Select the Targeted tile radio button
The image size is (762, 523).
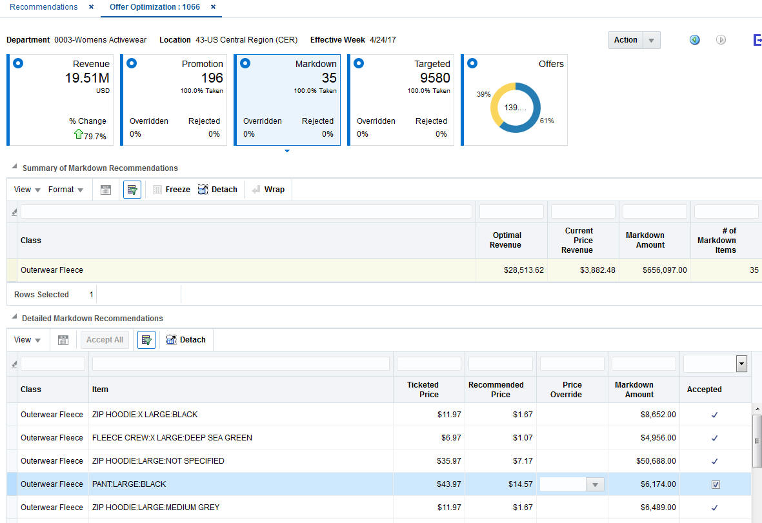(359, 63)
